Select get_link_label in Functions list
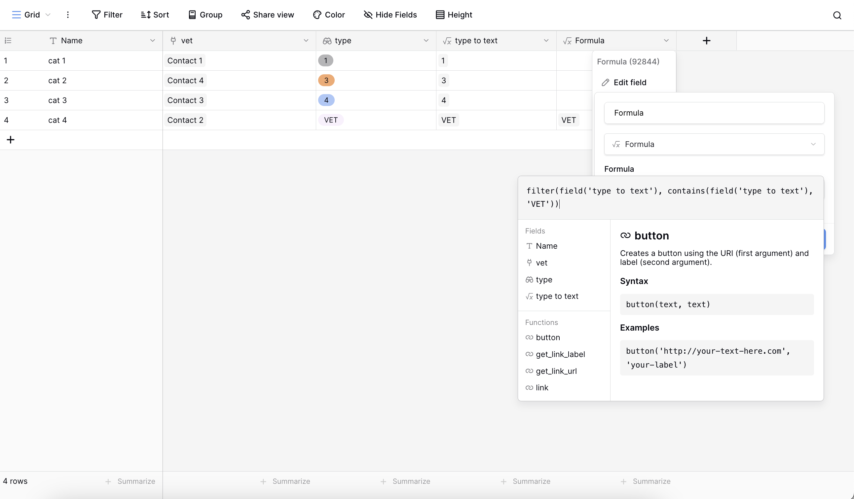Screen dimensions: 854x499 tap(560, 354)
